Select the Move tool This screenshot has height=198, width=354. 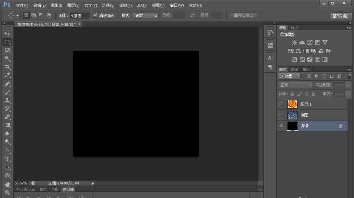(x=7, y=34)
